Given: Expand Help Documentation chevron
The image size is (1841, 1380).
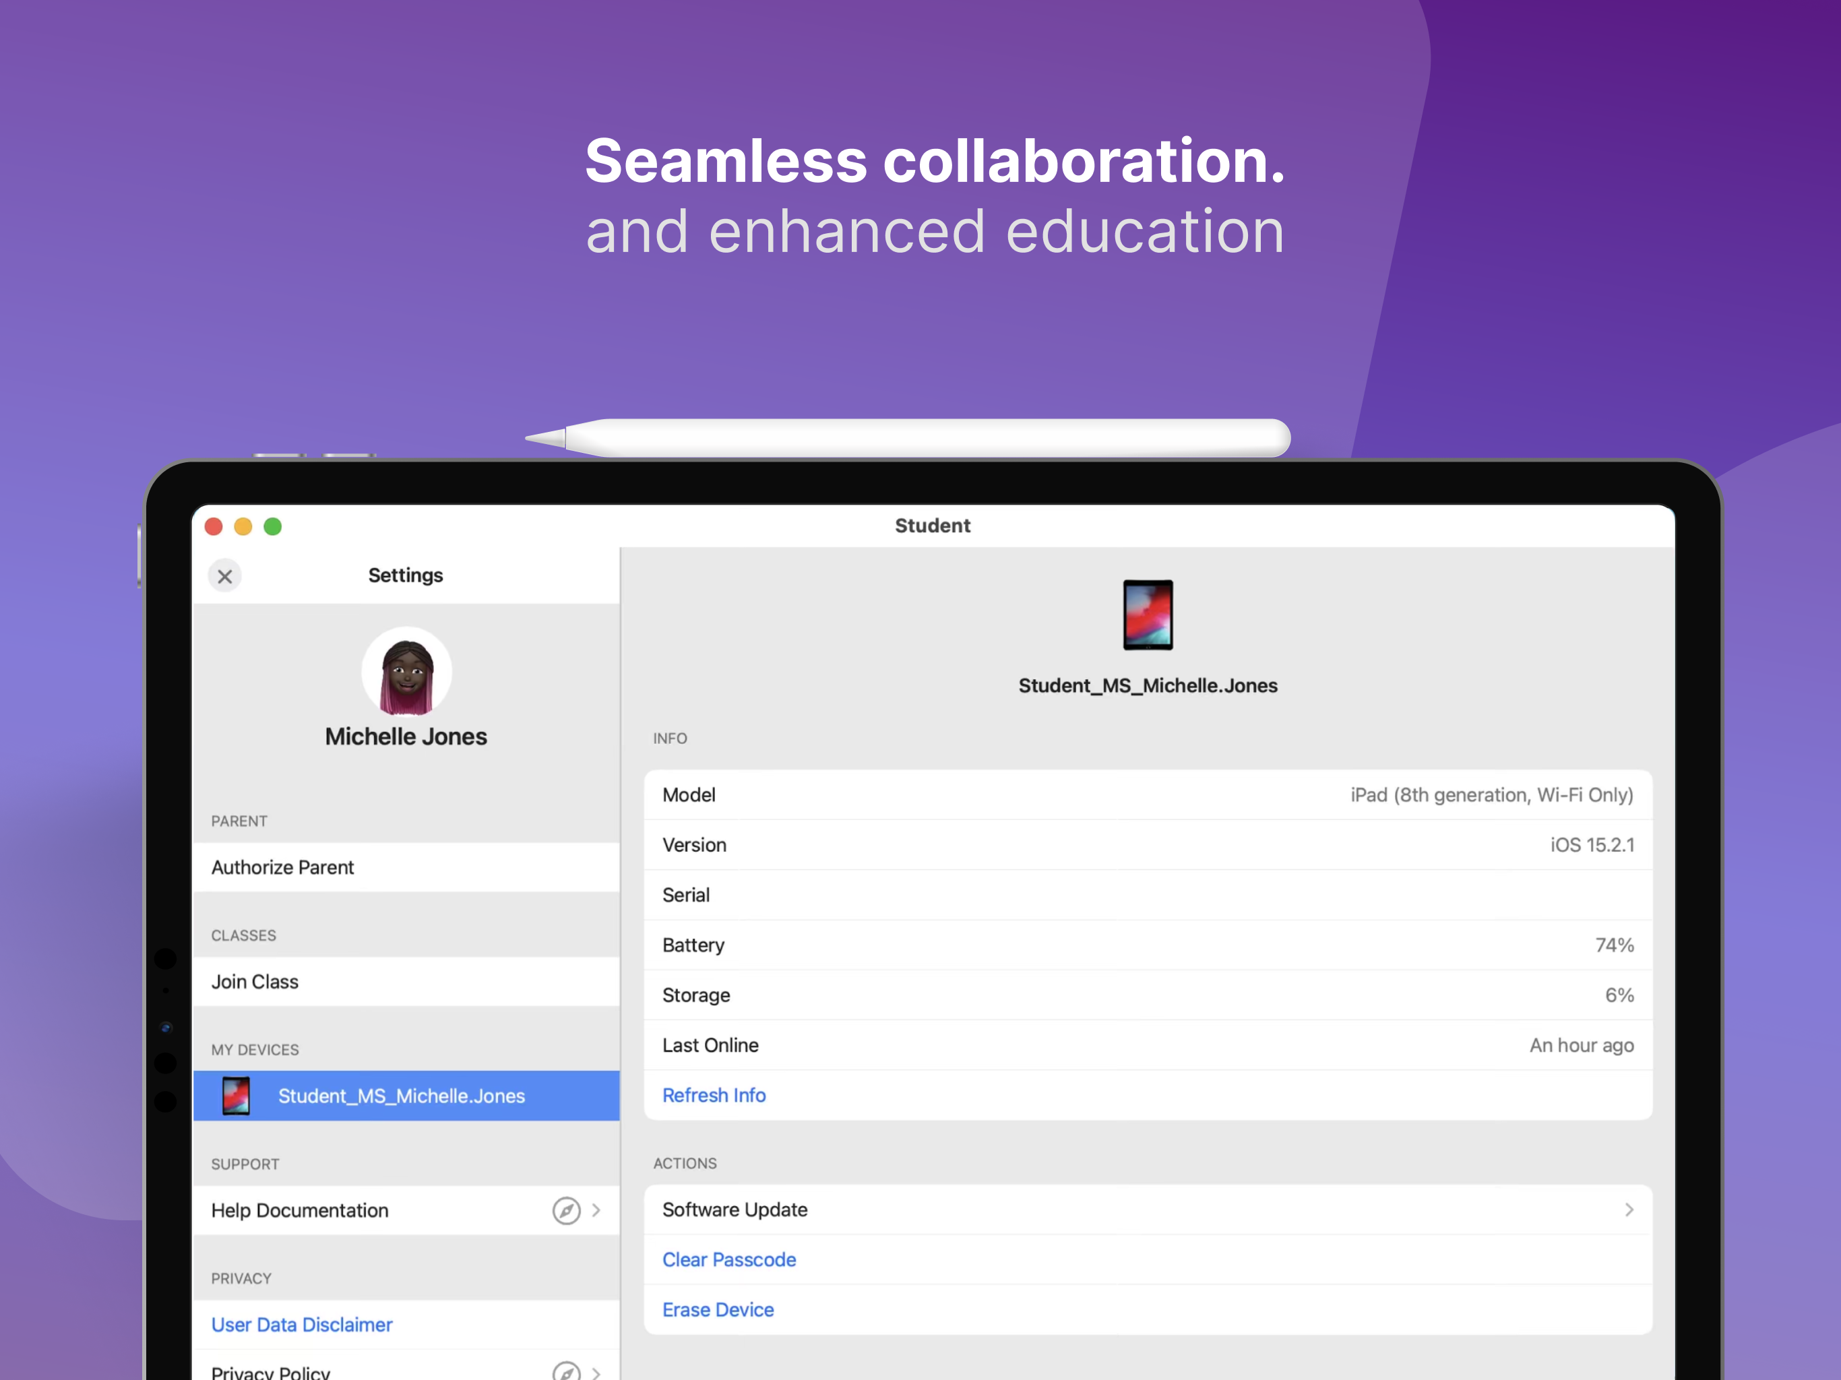Looking at the screenshot, I should [x=597, y=1210].
